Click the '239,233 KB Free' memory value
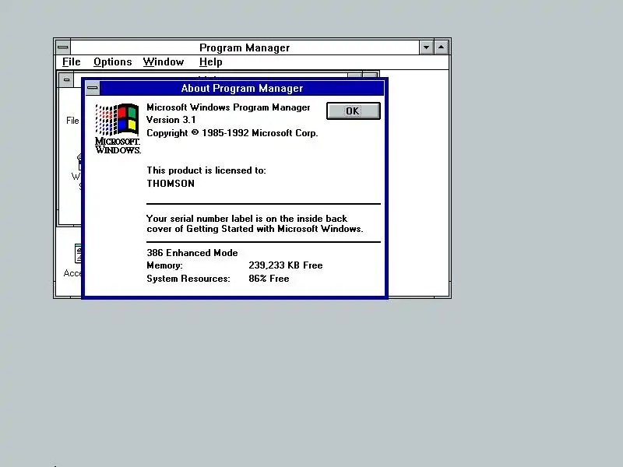This screenshot has width=623, height=467. 286,265
